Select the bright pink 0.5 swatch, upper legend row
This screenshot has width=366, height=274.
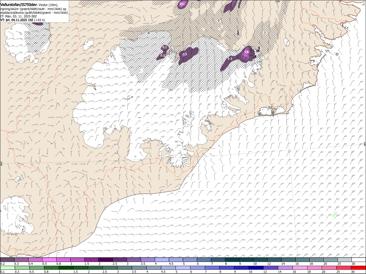click(49, 260)
